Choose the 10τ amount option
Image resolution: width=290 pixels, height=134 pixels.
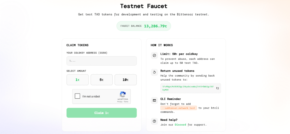(125, 80)
